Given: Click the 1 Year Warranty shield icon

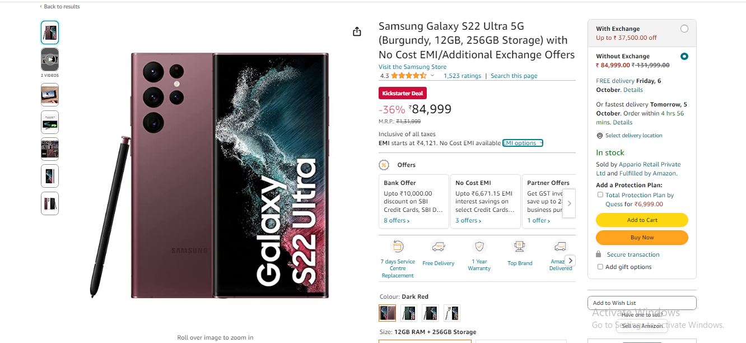Looking at the screenshot, I should (479, 247).
